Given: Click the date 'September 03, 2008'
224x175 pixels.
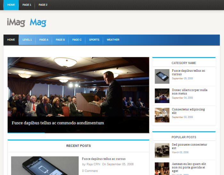Looking at the screenshot, I should (182, 117).
